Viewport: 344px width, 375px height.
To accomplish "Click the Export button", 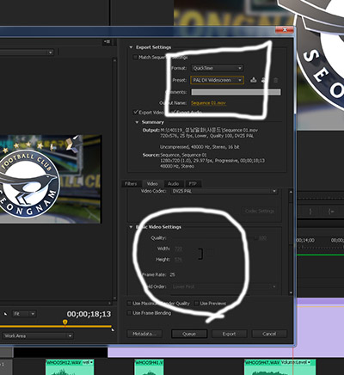I will coord(229,334).
